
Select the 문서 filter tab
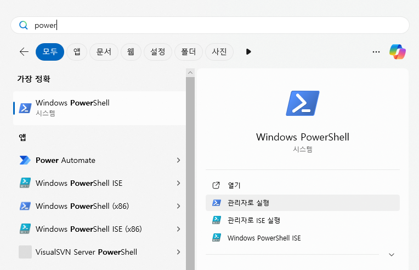(x=104, y=52)
